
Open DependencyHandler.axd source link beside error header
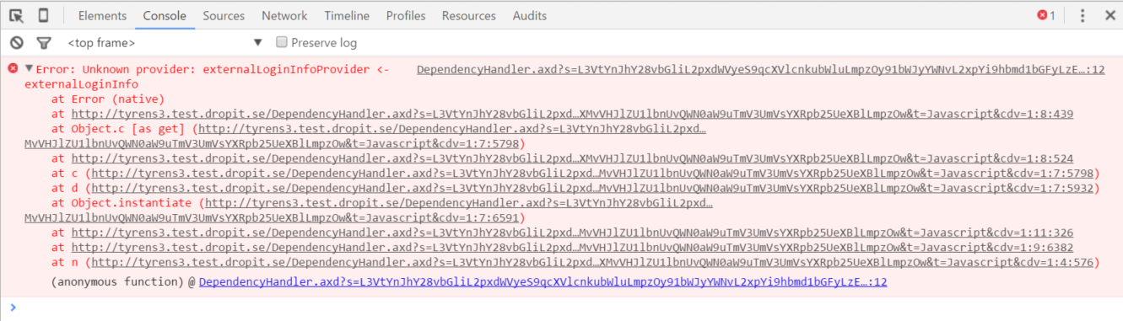760,70
